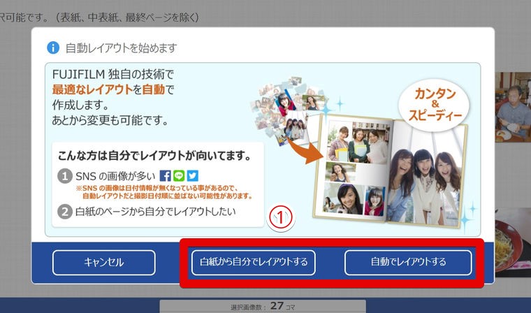Select the man eating photo behind dialog
The image size is (531, 313).
(x=513, y=107)
